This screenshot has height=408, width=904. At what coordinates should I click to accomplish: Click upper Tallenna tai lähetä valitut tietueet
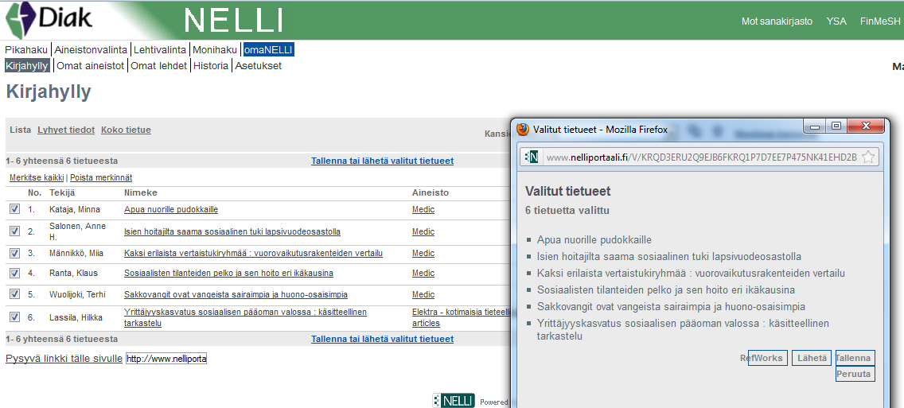[382, 161]
